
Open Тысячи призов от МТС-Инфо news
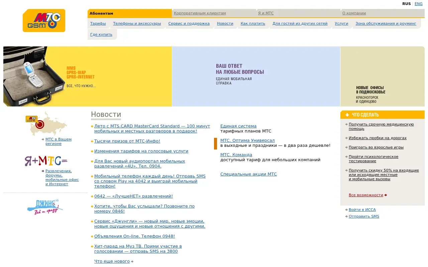127,141
